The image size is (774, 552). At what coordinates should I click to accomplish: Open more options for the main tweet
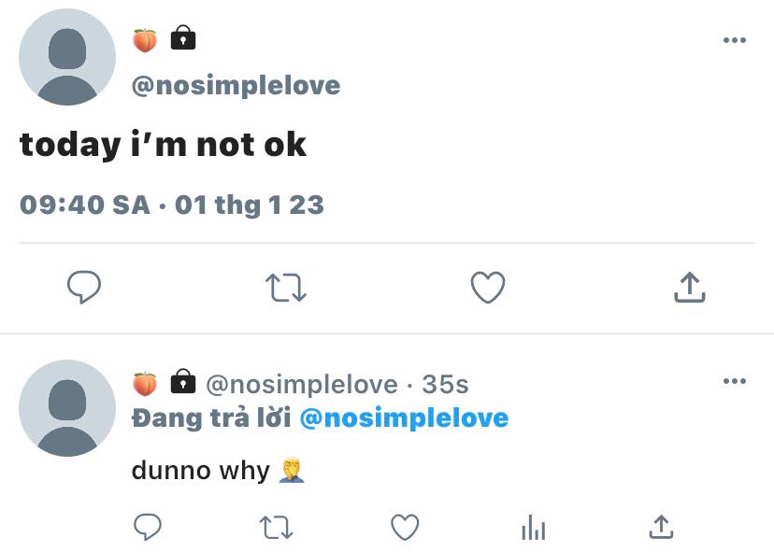point(735,40)
